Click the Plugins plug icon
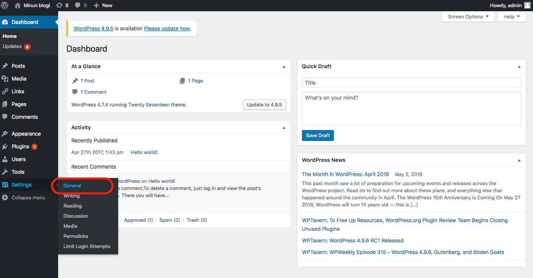This screenshot has height=278, width=533. point(5,146)
